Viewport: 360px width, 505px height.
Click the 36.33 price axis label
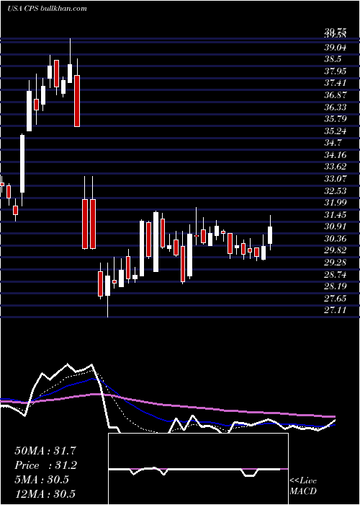pos(336,107)
